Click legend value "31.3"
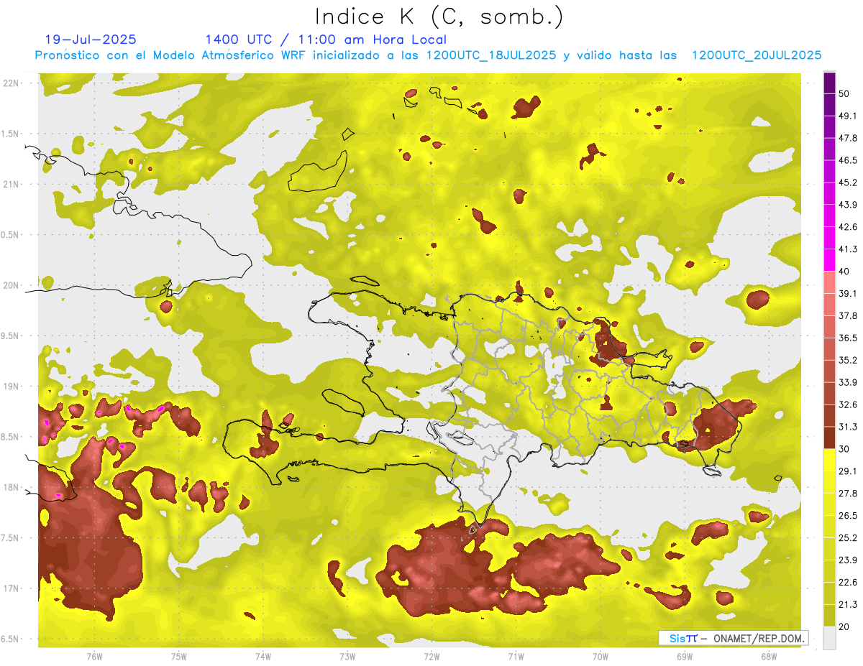 pyautogui.click(x=847, y=427)
